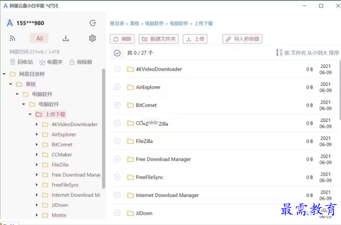Expand the BitComet tree node
Viewport: 341px width, 225px height.
[x=37, y=144]
